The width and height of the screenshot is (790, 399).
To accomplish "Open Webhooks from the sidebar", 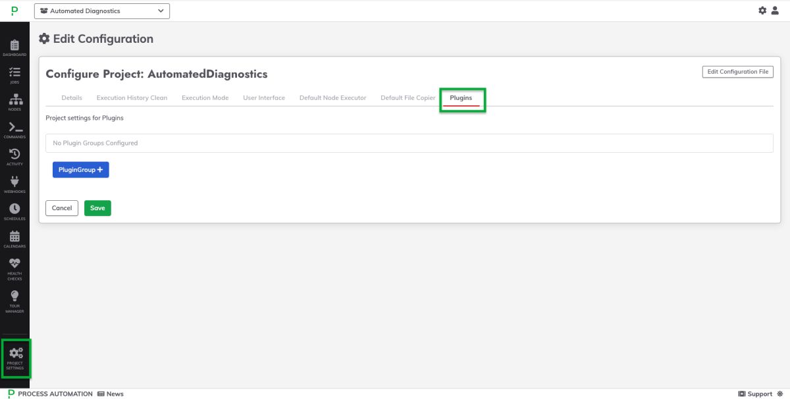I will pyautogui.click(x=14, y=185).
